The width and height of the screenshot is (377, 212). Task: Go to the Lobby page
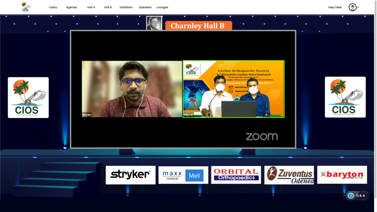[53, 7]
